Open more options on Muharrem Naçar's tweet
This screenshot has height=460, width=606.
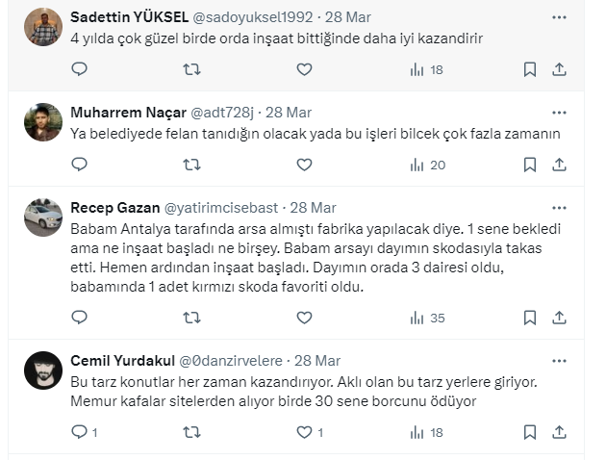(x=559, y=114)
